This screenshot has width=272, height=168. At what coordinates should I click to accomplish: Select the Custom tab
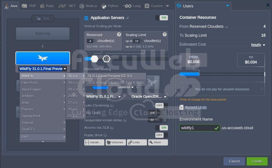[x=154, y=6]
